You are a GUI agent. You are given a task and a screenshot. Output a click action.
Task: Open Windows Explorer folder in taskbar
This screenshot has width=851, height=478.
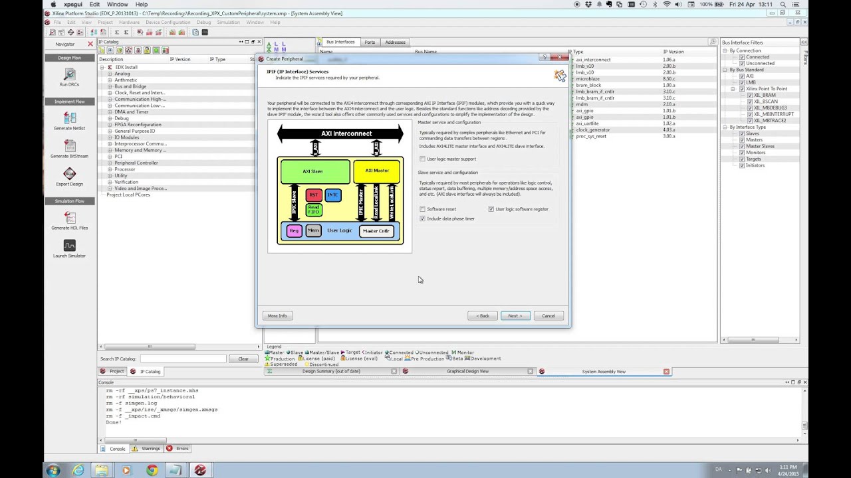(101, 470)
